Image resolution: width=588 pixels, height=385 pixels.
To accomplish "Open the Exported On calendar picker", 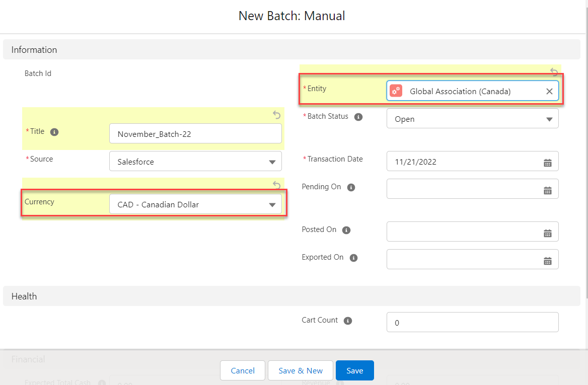I will 548,261.
